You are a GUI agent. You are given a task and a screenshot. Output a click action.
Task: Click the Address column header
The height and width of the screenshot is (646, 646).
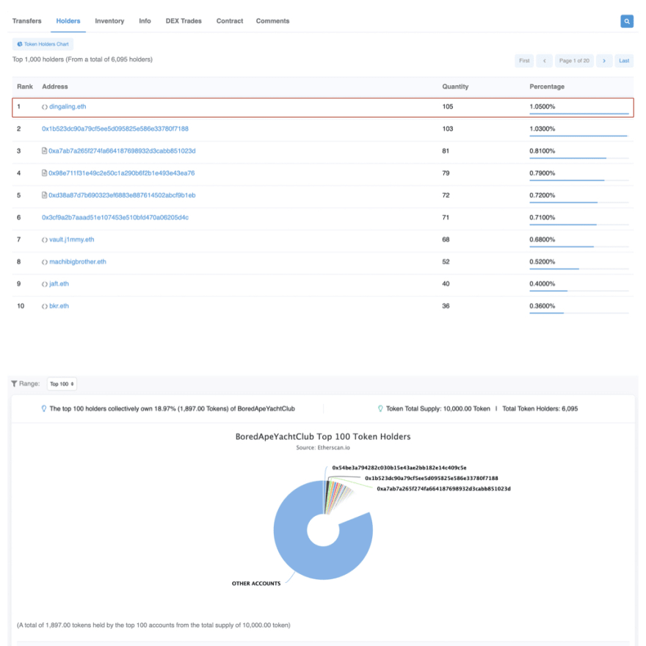point(55,87)
